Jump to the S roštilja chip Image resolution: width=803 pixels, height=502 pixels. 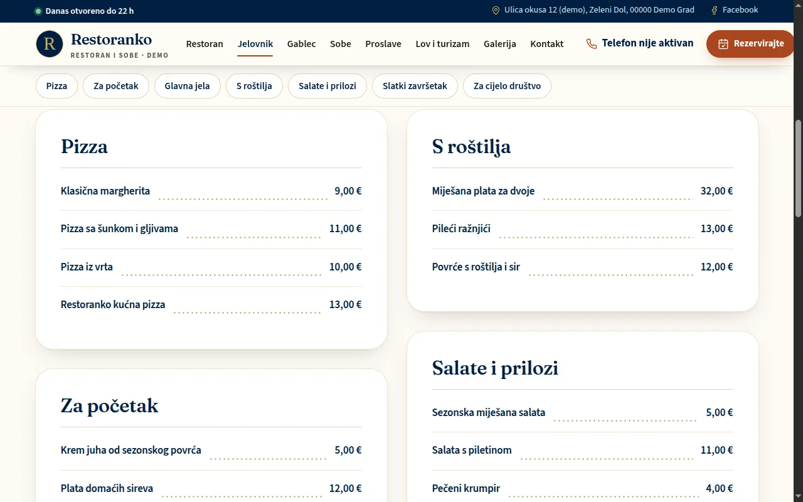(254, 86)
